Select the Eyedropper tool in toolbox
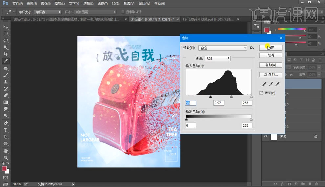This screenshot has width=325, height=187. click(6, 61)
